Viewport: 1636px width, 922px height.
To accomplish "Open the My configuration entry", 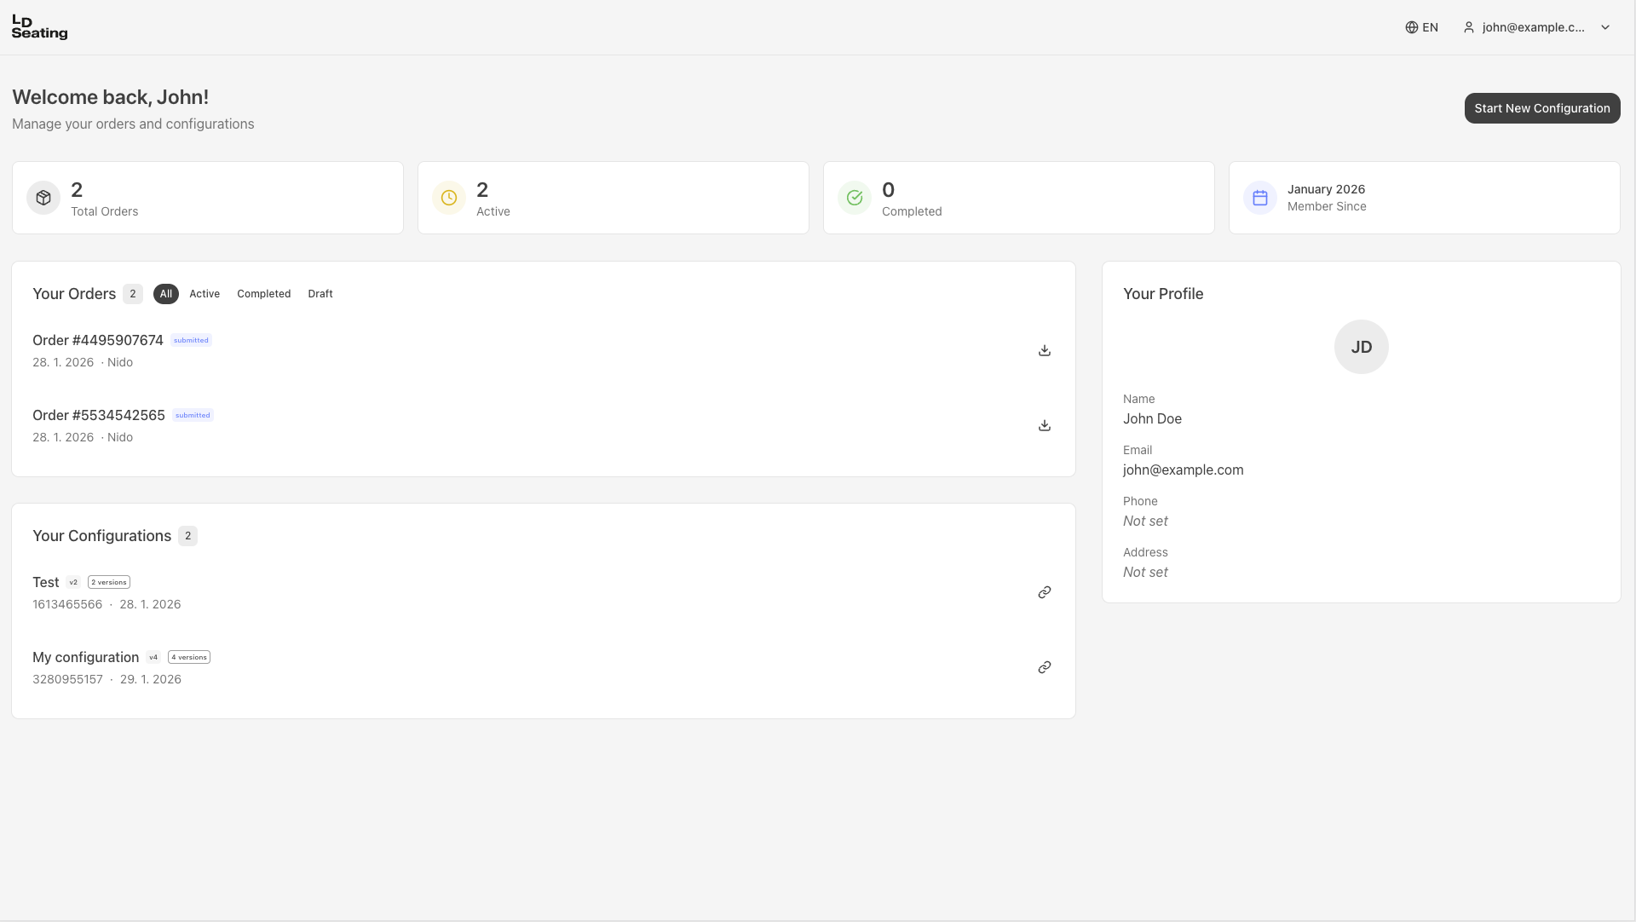I will click(85, 657).
